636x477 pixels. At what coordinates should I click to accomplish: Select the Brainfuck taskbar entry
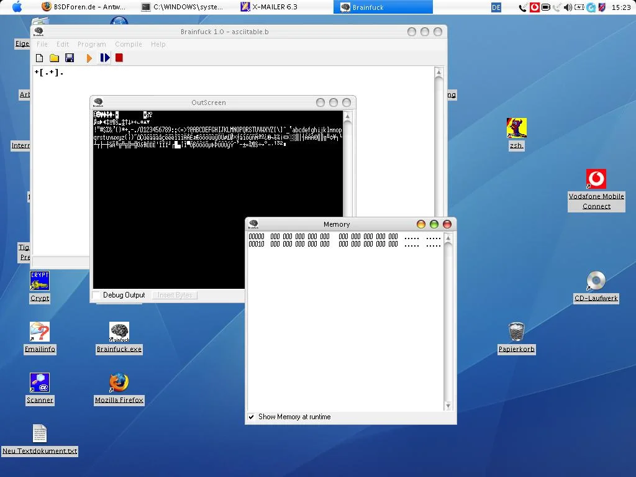[x=383, y=7]
